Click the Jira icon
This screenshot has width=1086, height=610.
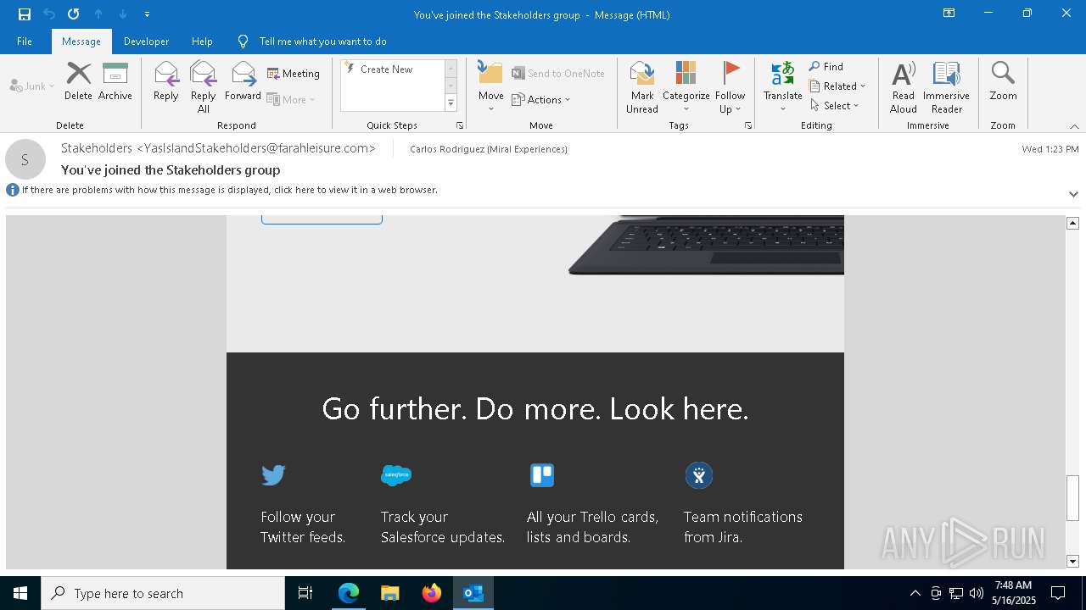[699, 475]
